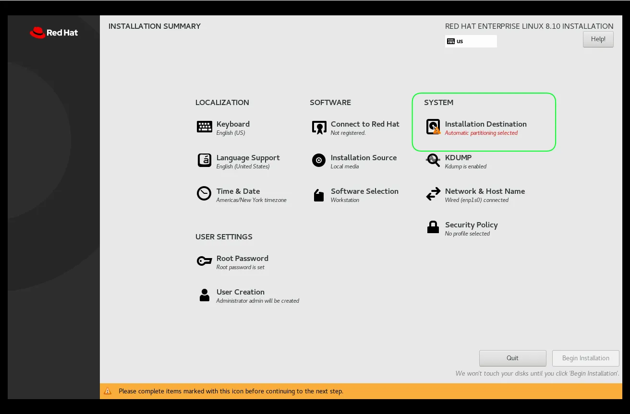The width and height of the screenshot is (630, 414).
Task: Click the Software Selection package icon
Action: (x=319, y=195)
